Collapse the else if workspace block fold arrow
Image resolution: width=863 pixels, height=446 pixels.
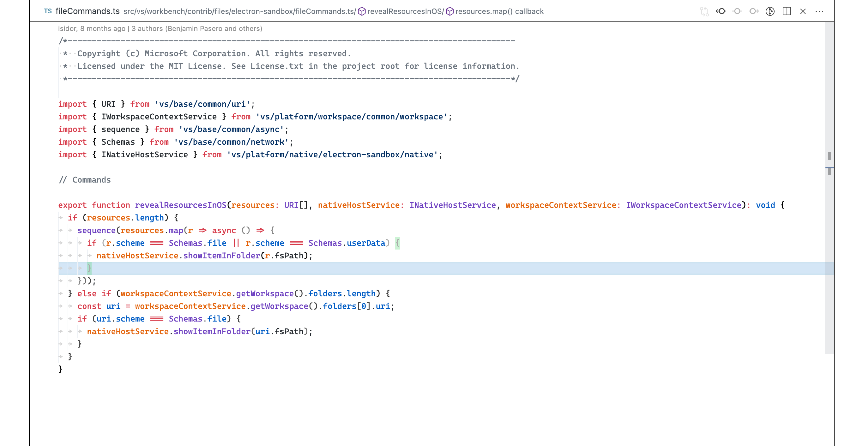pos(61,293)
